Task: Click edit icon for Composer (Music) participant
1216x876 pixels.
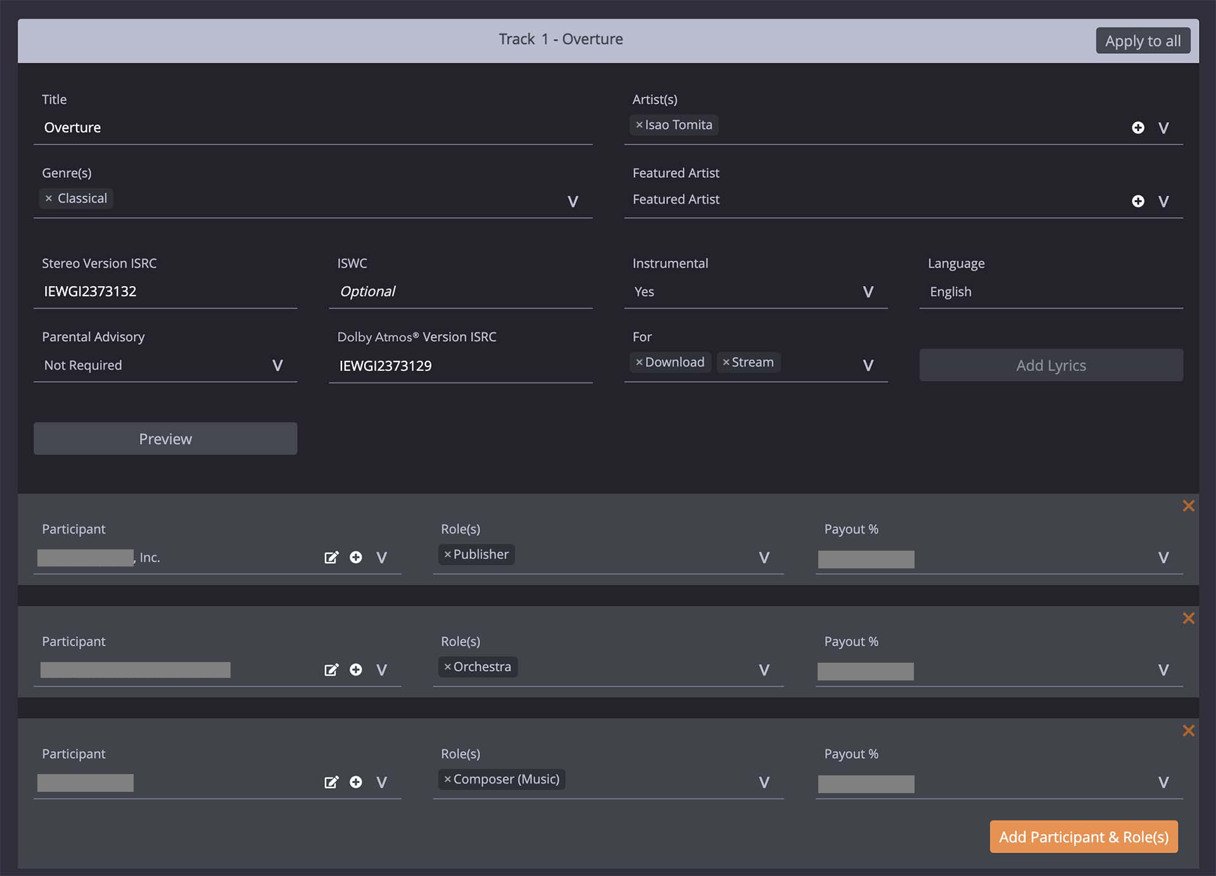Action: pos(331,782)
